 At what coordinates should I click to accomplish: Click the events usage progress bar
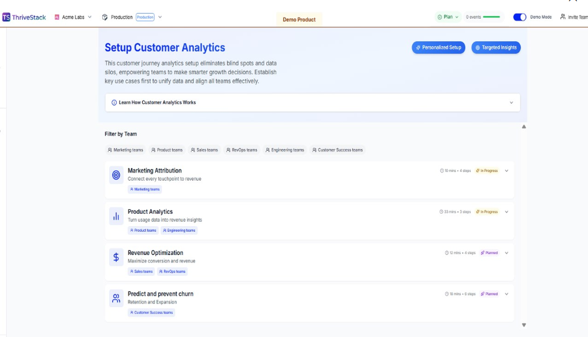pos(491,17)
